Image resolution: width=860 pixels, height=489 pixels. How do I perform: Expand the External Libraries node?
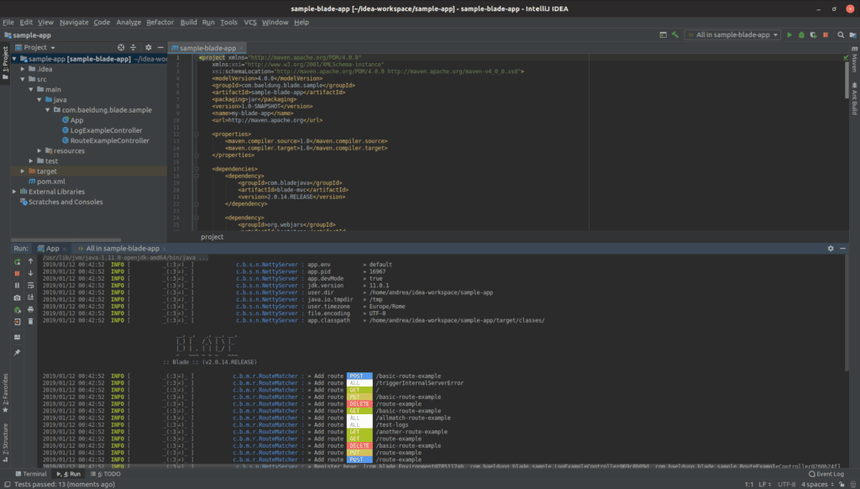pos(12,192)
